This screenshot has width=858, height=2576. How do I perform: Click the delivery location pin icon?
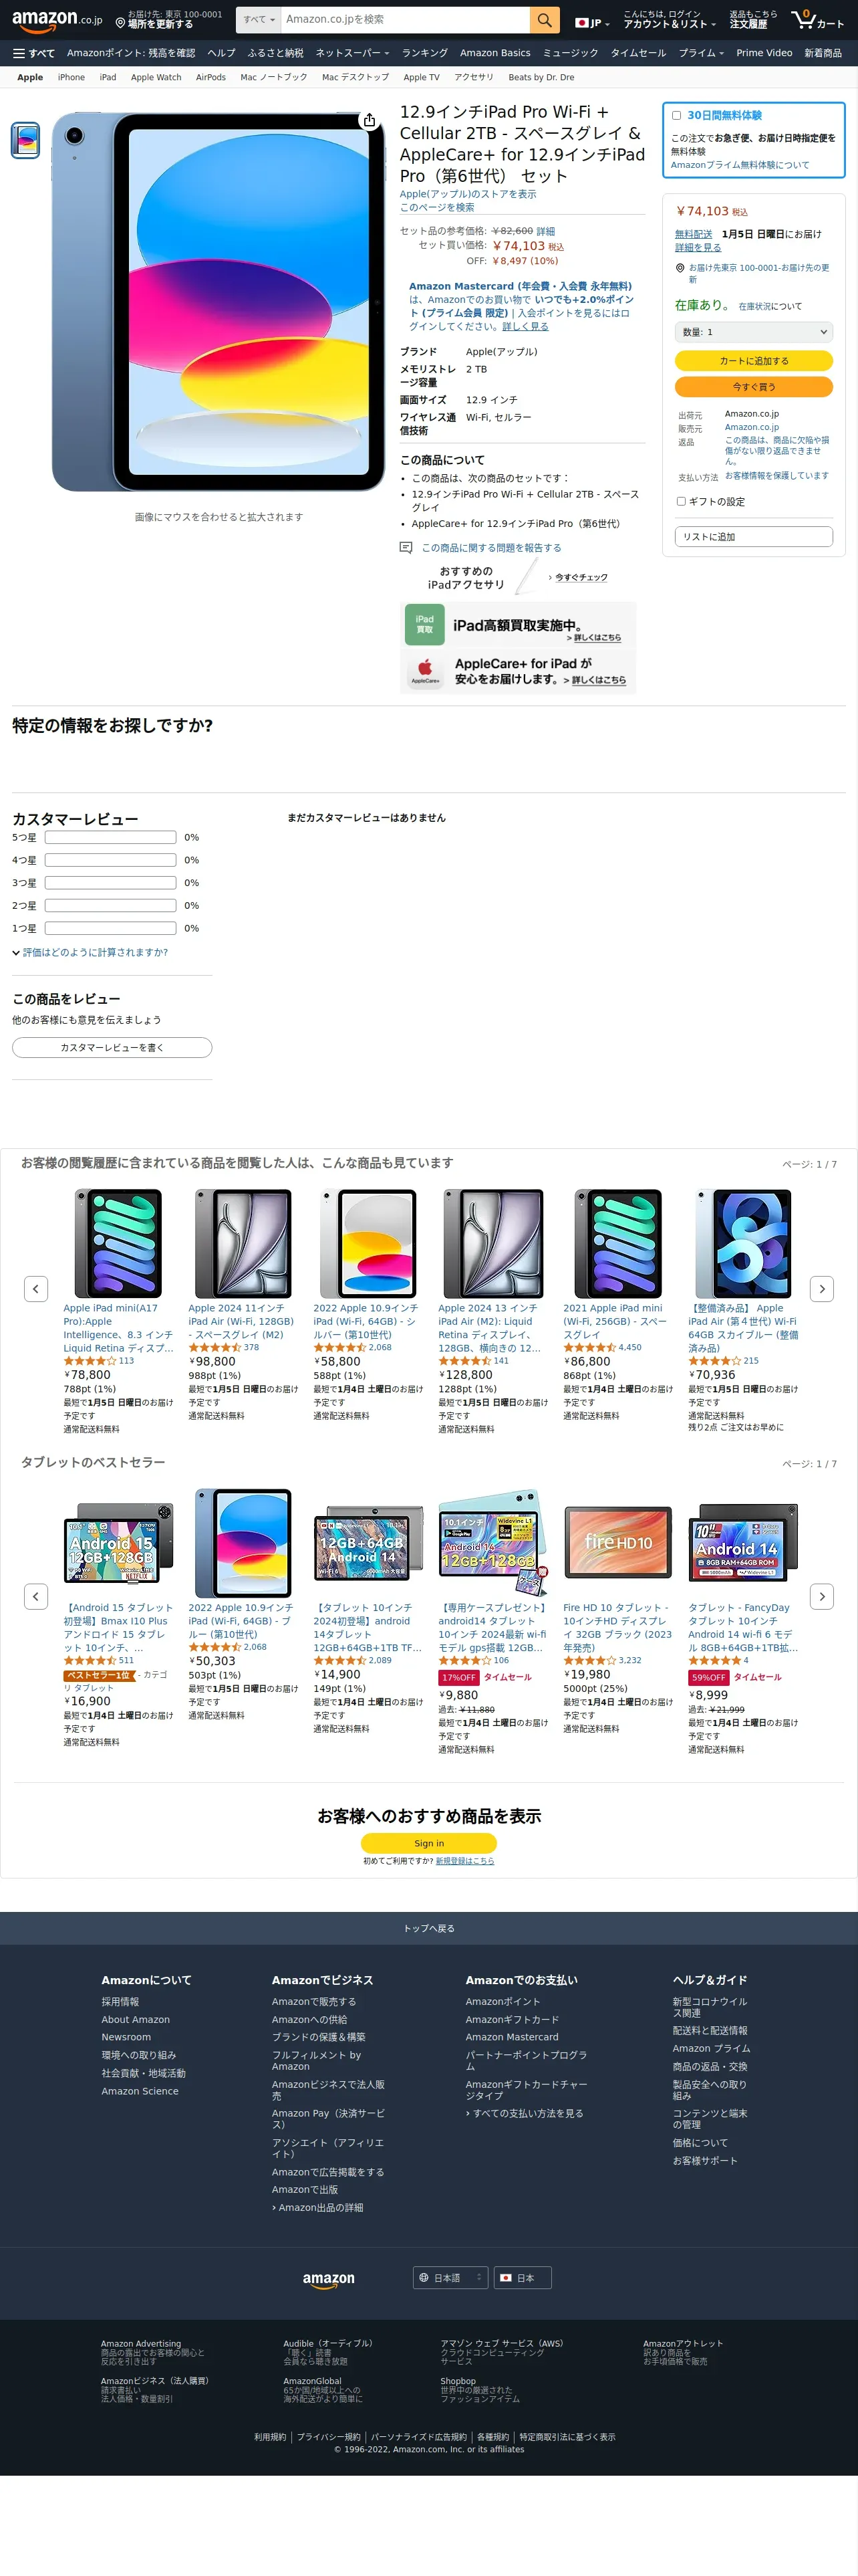(120, 22)
